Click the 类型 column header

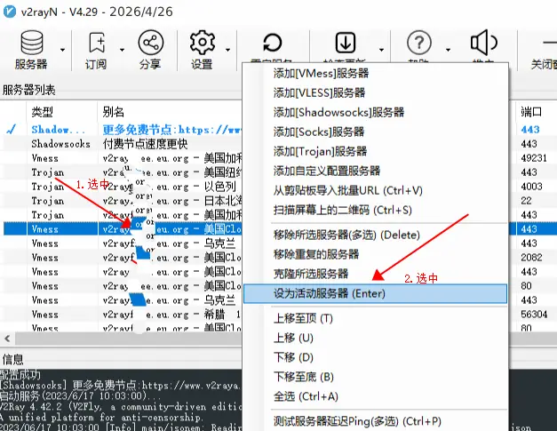click(62, 112)
